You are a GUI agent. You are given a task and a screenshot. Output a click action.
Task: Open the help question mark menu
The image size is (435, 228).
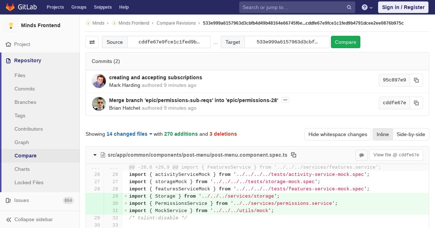point(367,7)
